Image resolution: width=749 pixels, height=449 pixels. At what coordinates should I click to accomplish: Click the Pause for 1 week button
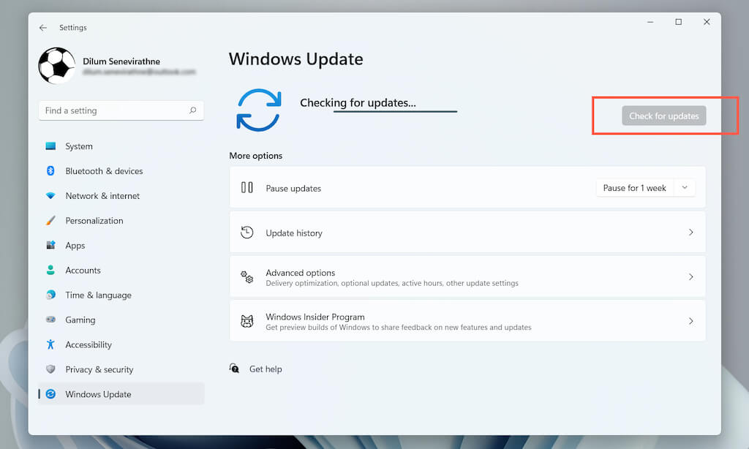634,188
